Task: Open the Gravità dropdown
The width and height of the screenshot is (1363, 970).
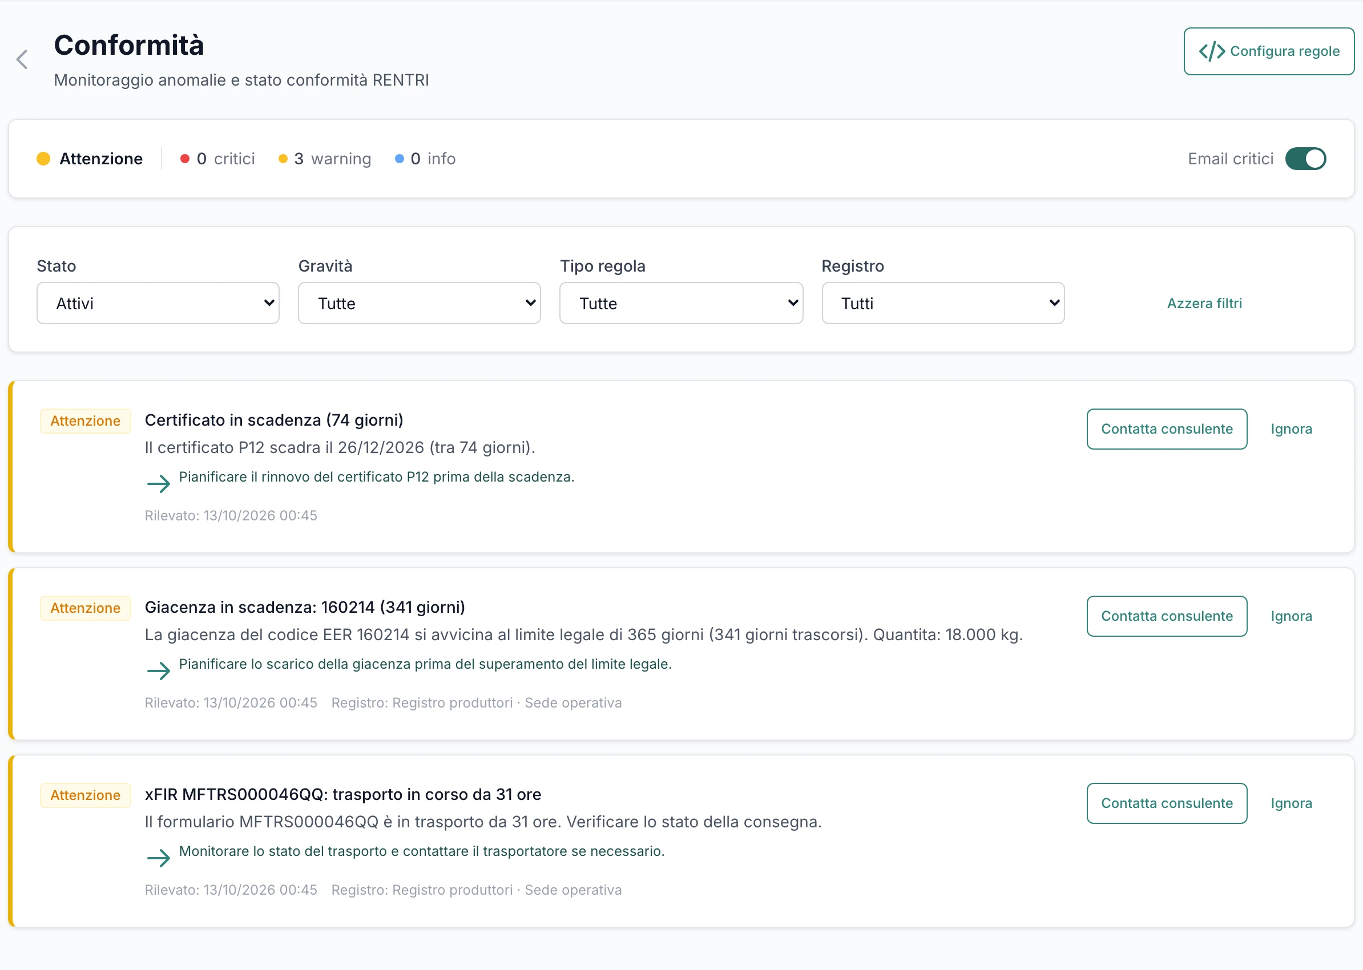Action: pos(420,304)
